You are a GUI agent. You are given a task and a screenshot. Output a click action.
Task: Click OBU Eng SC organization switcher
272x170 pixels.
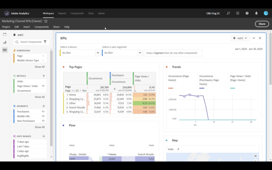[213, 13]
